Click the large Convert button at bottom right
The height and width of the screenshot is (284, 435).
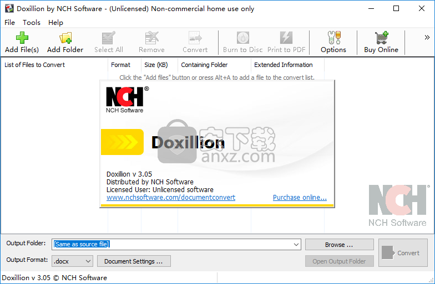(x=403, y=252)
